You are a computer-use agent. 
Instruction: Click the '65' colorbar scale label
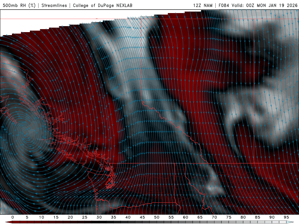point(200,217)
